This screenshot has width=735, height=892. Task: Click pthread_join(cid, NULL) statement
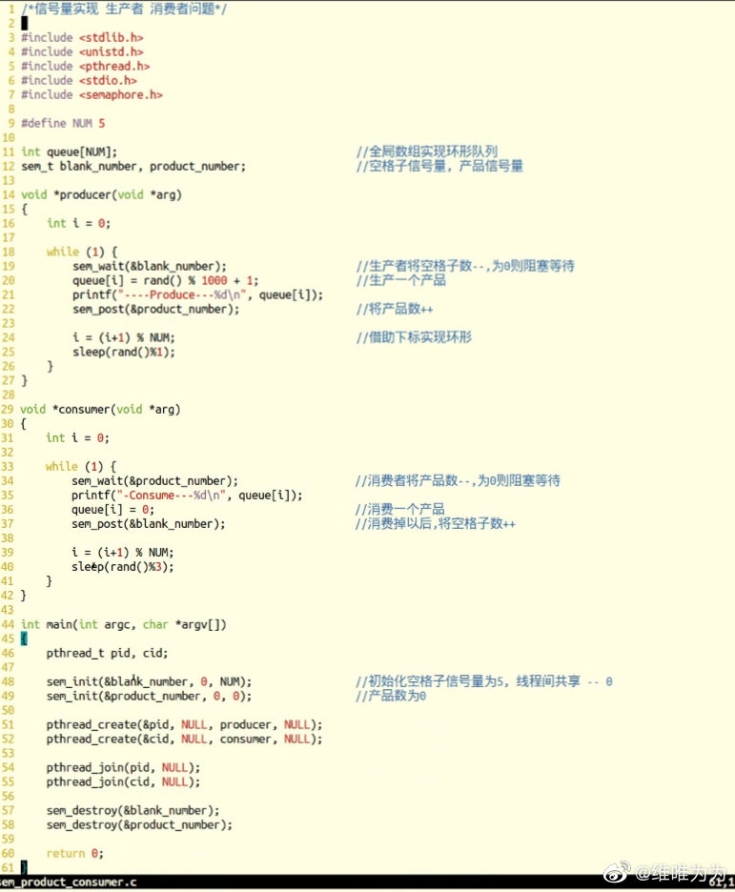tap(123, 781)
